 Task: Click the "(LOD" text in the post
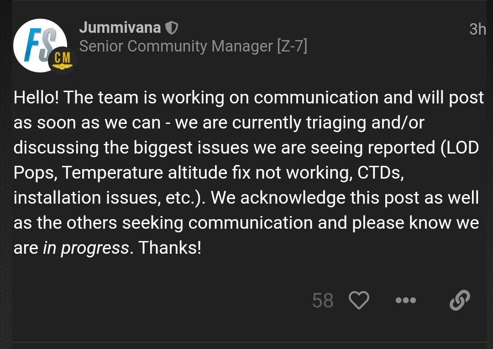[x=460, y=148]
